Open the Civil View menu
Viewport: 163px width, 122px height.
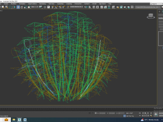[51, 4]
